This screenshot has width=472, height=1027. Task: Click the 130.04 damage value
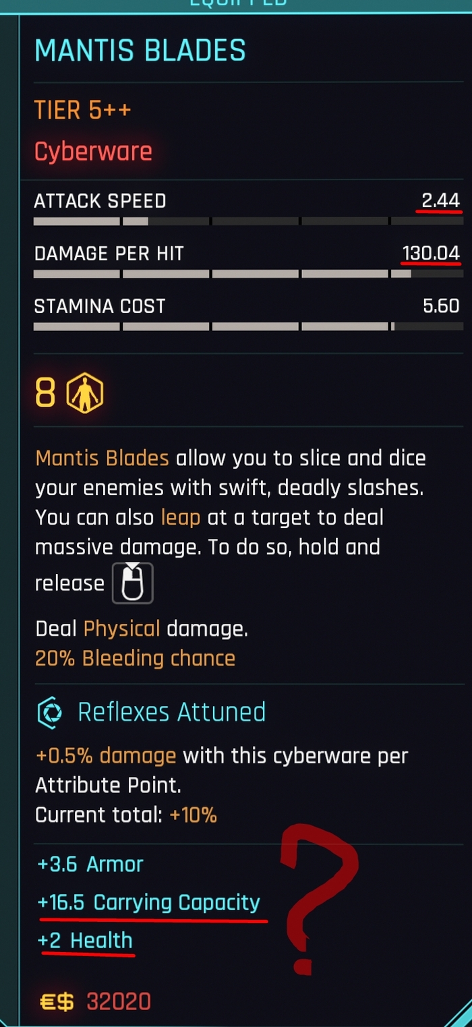click(431, 254)
